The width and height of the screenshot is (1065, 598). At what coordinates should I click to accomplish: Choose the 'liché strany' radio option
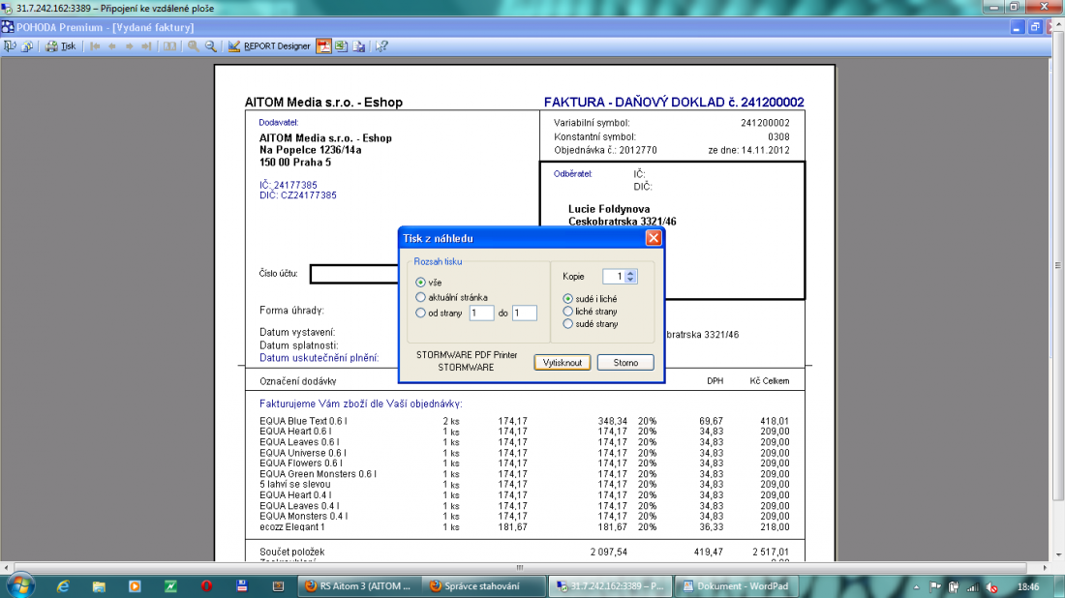[x=568, y=312]
